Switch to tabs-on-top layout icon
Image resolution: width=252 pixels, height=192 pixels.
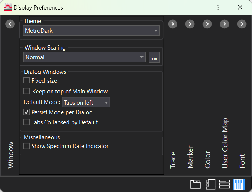(x=195, y=184)
